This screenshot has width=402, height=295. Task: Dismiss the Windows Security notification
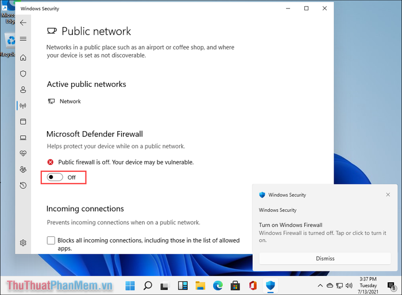coord(324,259)
